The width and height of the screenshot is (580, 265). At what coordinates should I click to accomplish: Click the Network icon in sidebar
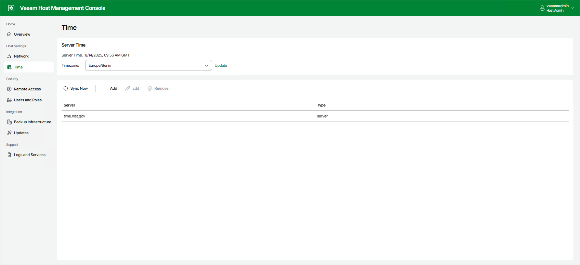click(x=9, y=56)
